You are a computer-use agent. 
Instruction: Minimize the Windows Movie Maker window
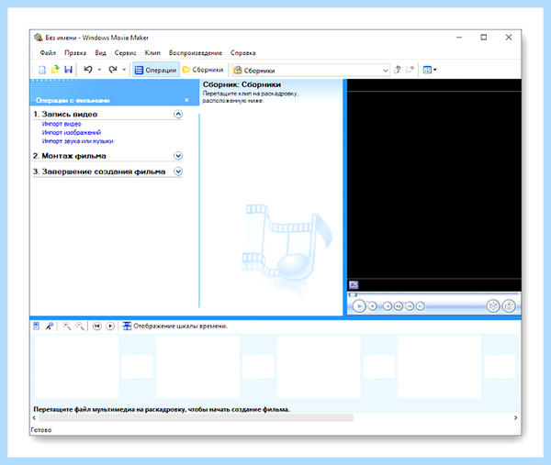coord(459,38)
